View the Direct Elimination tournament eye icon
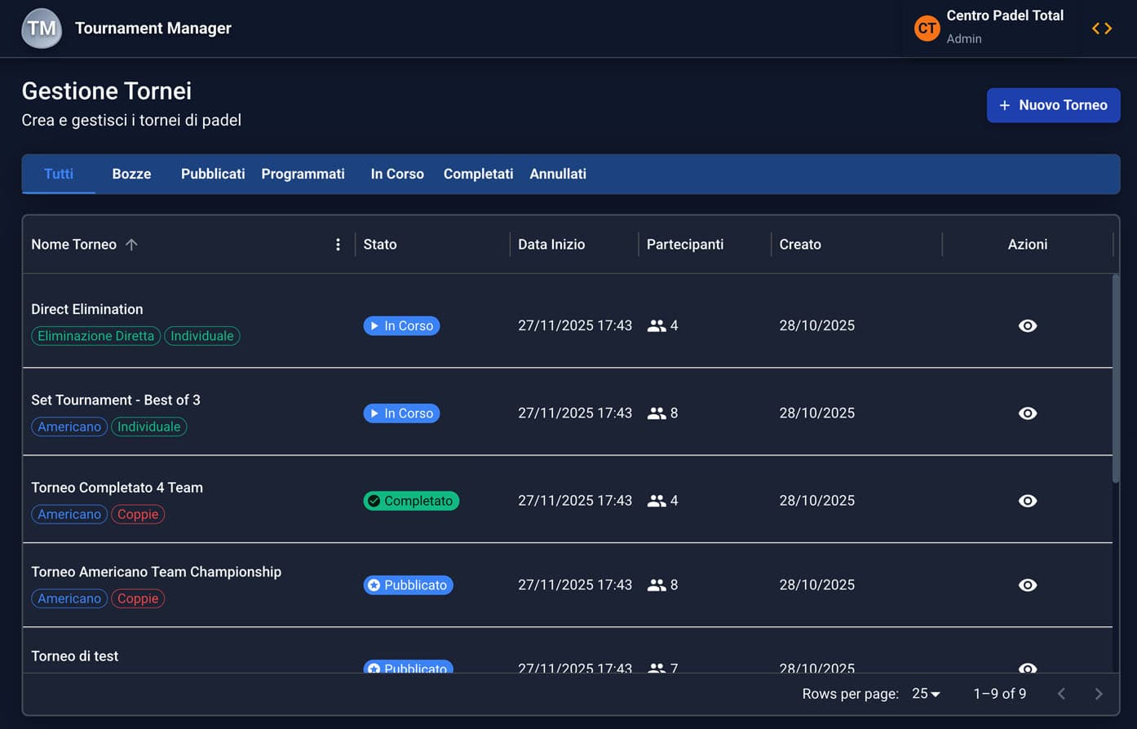The height and width of the screenshot is (729, 1137). [x=1027, y=326]
